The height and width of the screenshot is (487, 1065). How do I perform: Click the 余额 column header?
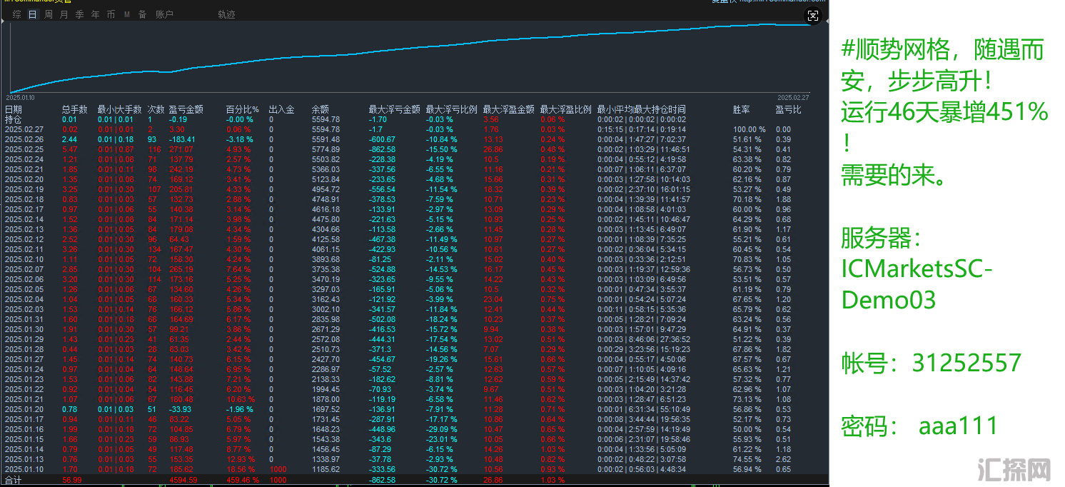tap(320, 110)
